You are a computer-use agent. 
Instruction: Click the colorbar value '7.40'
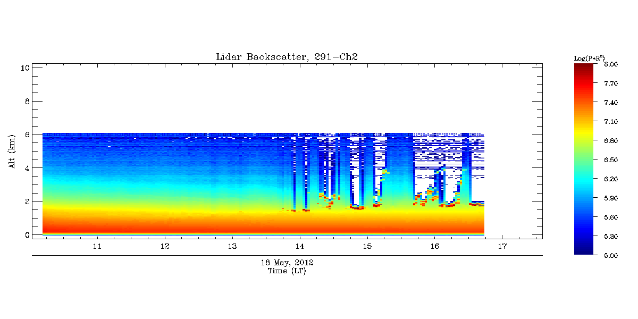point(611,103)
